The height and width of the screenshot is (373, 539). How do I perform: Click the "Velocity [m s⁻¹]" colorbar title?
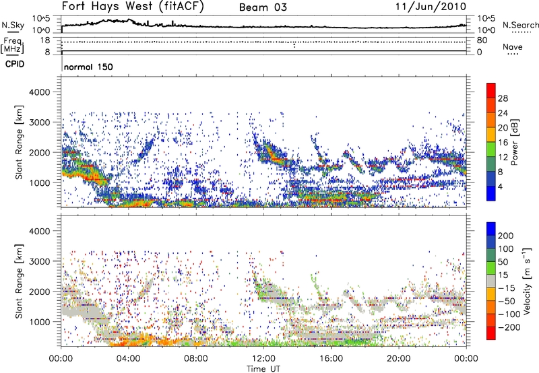(527, 281)
